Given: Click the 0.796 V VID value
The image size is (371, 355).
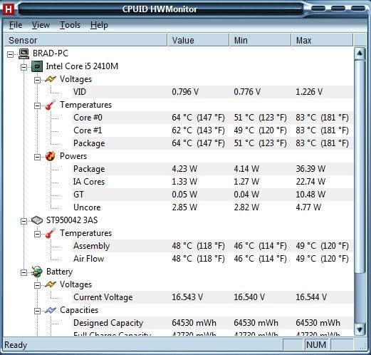Looking at the screenshot, I should [x=185, y=92].
